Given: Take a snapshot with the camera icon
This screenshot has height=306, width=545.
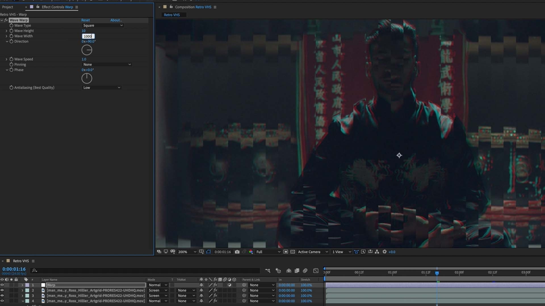Looking at the screenshot, I should tap(237, 252).
